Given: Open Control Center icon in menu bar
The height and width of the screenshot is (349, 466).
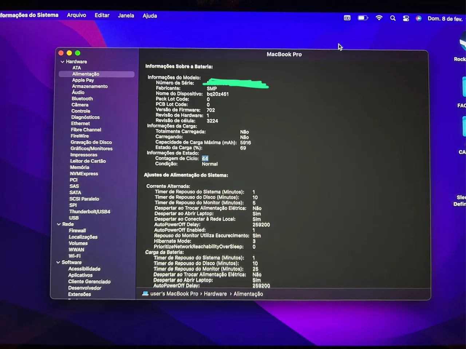Looking at the screenshot, I should click(406, 18).
